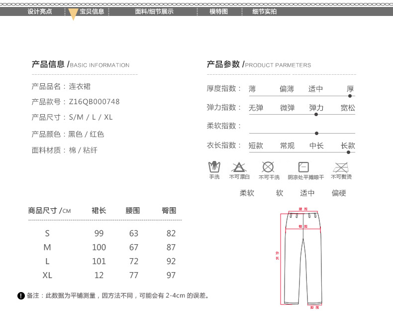The height and width of the screenshot is (311, 393).
Task: Click the do not dry clean (不可干洗) icon
Action: (x=268, y=166)
